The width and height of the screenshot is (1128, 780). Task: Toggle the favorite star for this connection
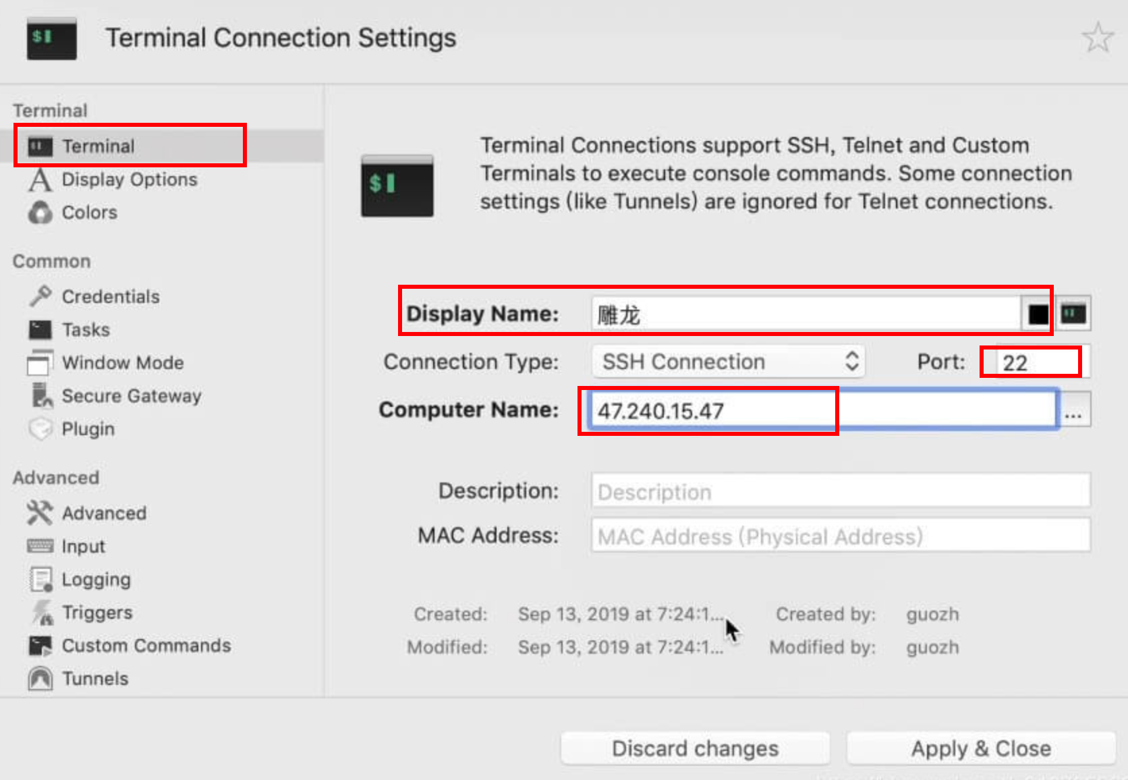tap(1098, 38)
